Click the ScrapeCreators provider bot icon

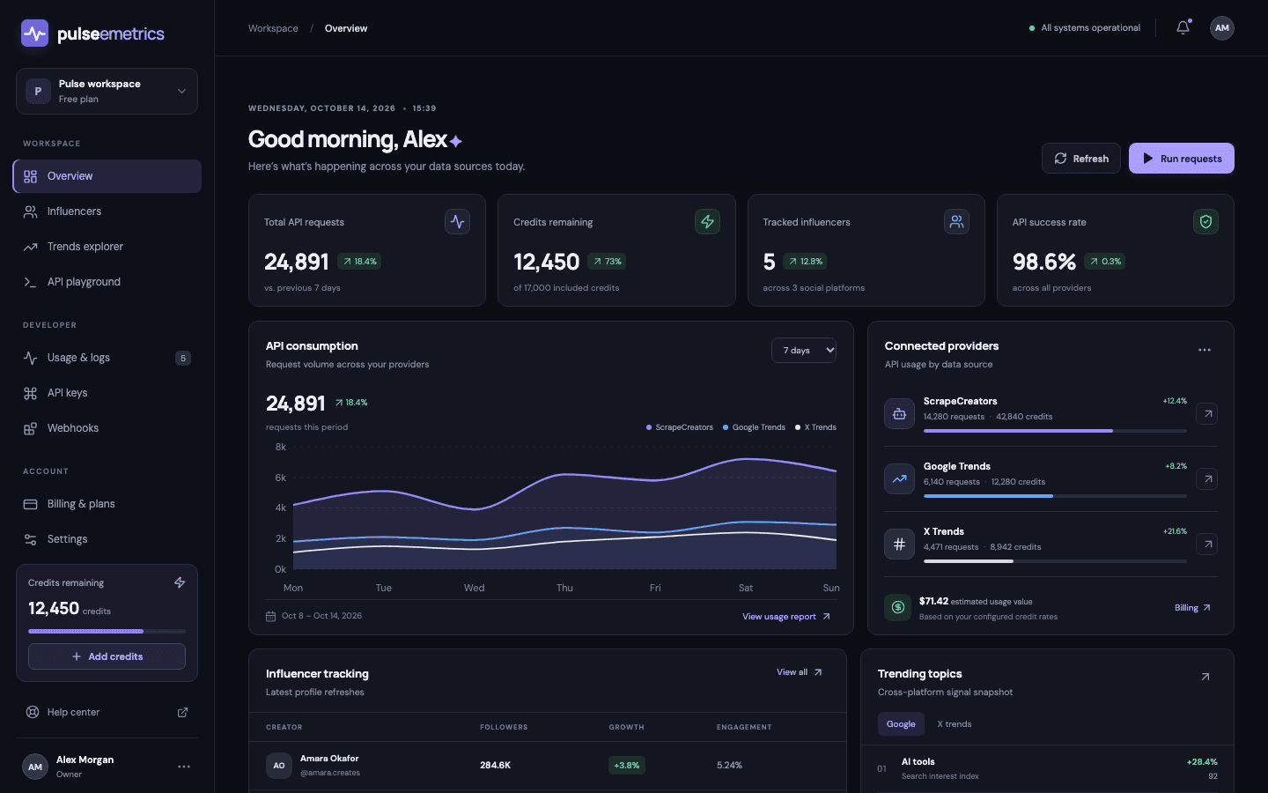tap(899, 413)
